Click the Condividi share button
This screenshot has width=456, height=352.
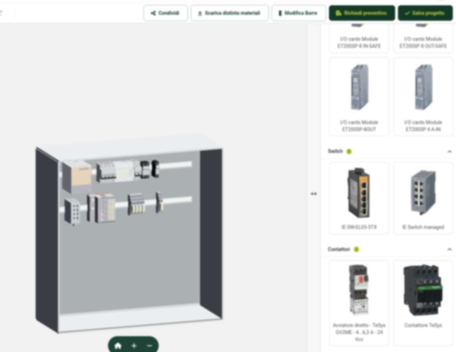tap(165, 13)
